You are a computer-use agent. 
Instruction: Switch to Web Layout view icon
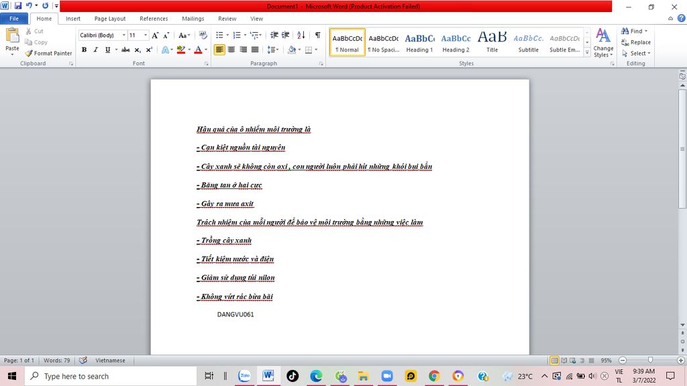[573, 361]
